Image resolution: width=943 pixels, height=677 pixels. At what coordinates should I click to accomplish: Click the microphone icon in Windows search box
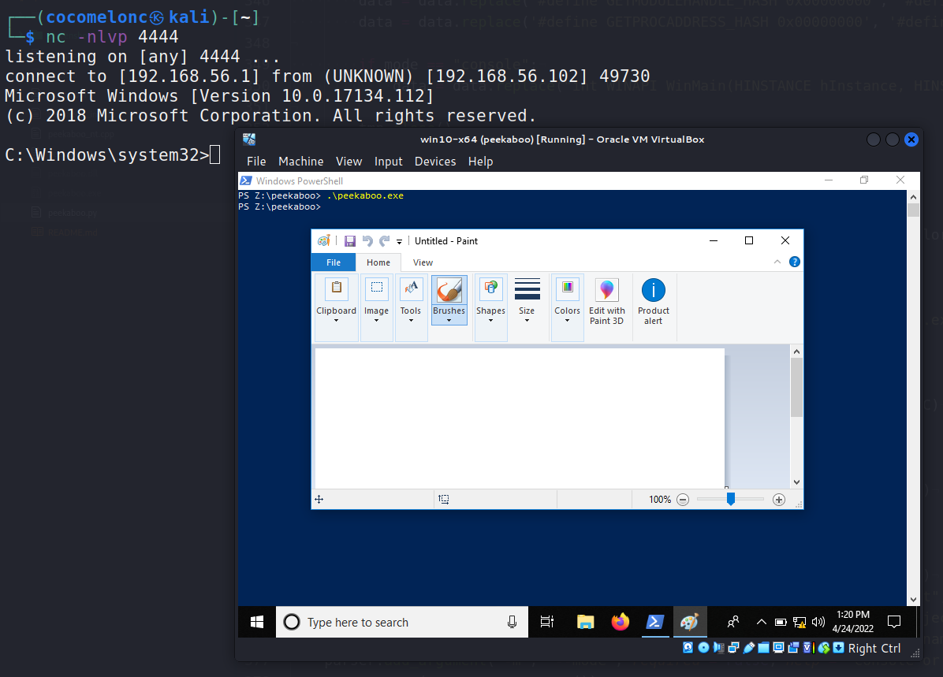point(512,622)
